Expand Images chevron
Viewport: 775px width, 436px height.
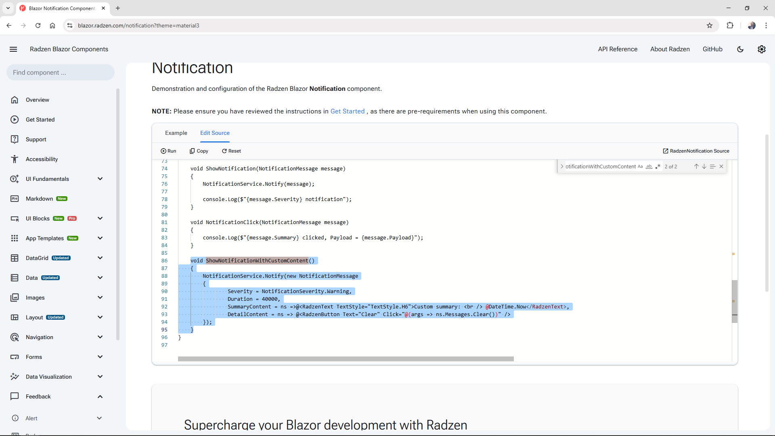coord(100,298)
